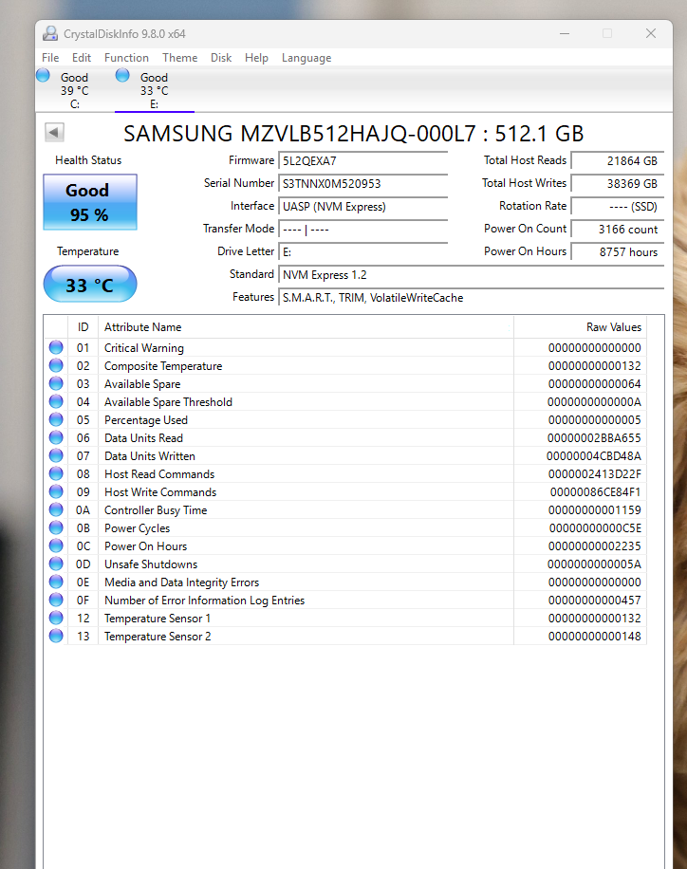Open the Function menu
Viewport: 687px width, 869px height.
[x=126, y=58]
